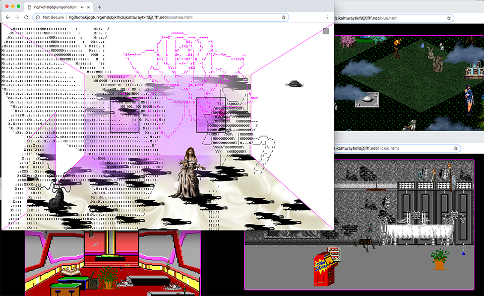Bookmark banshee.html with the star icon
Screen dimensions: 484x296
[x=284, y=17]
